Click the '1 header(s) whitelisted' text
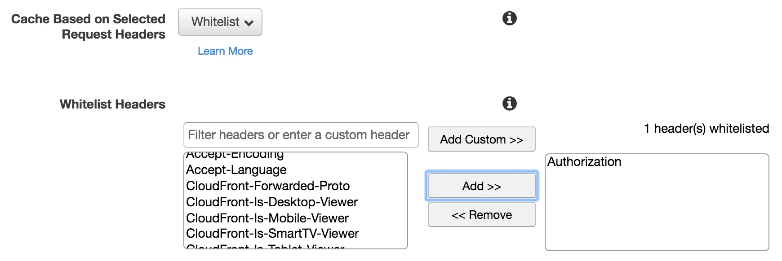 coord(706,129)
